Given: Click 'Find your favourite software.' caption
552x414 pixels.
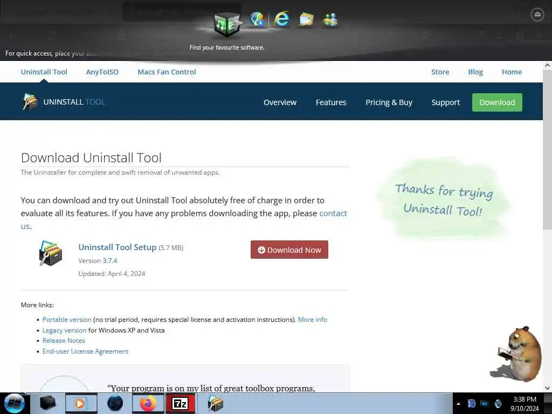Looking at the screenshot, I should (x=227, y=47).
